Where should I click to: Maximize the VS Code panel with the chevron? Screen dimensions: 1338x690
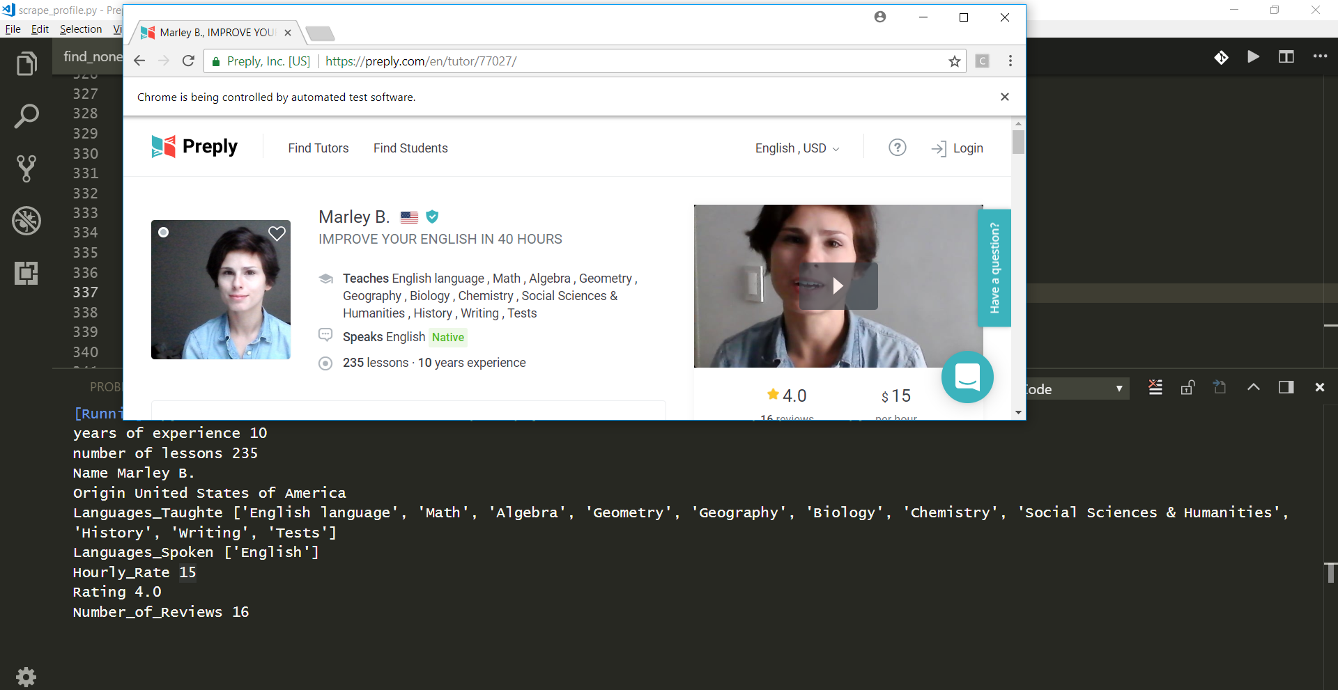1253,387
